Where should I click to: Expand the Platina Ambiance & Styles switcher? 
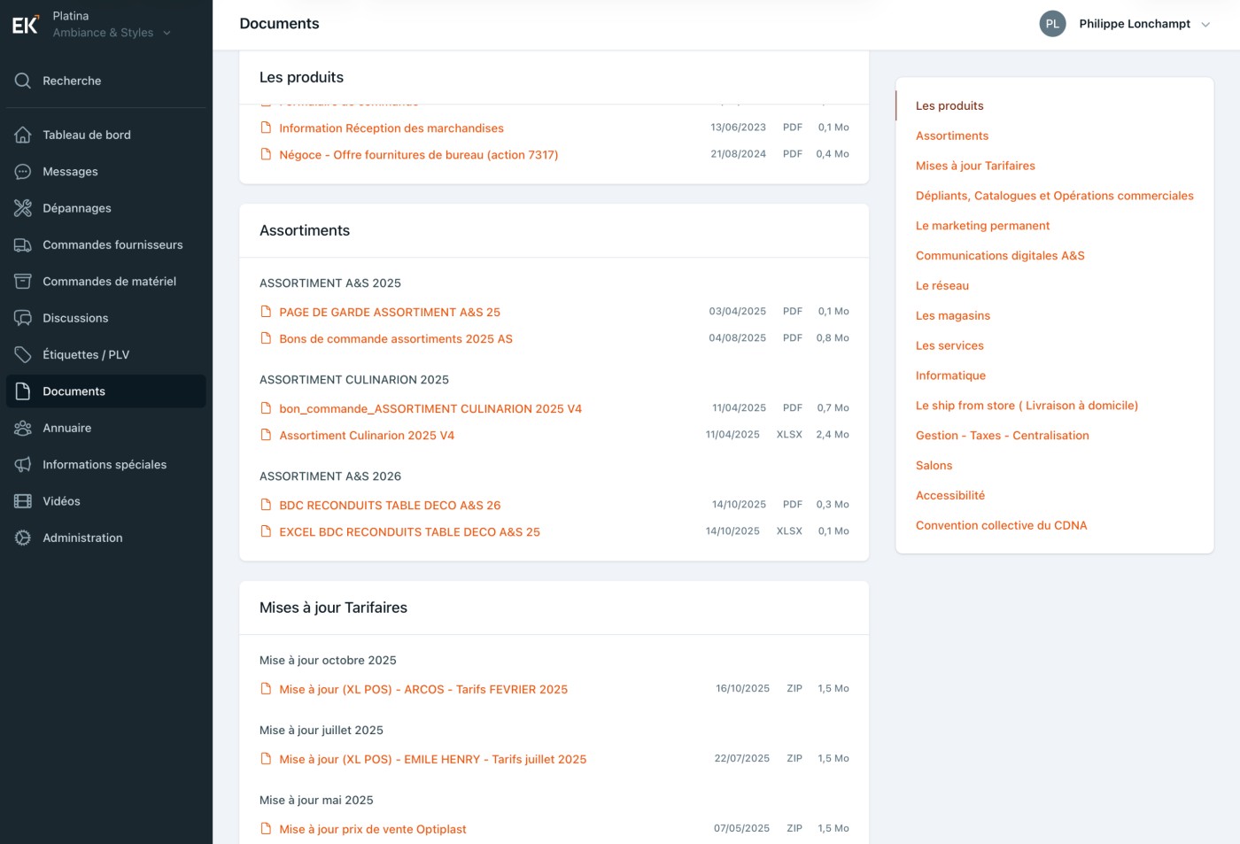tap(167, 33)
